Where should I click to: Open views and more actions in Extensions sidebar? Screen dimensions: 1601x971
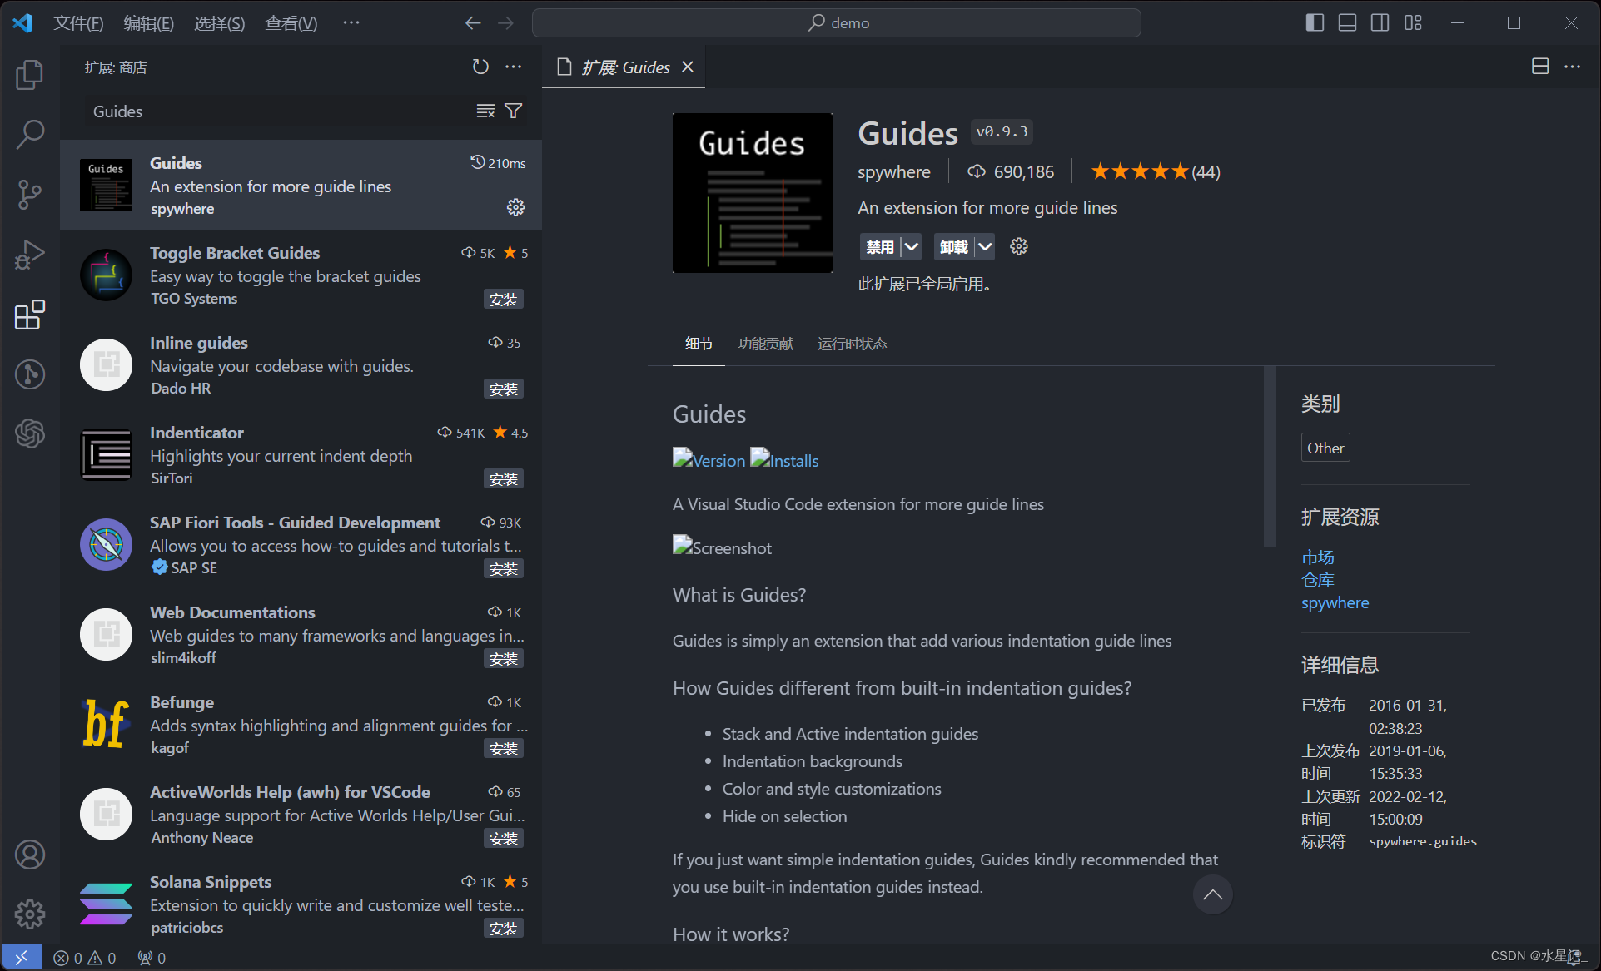pos(514,67)
